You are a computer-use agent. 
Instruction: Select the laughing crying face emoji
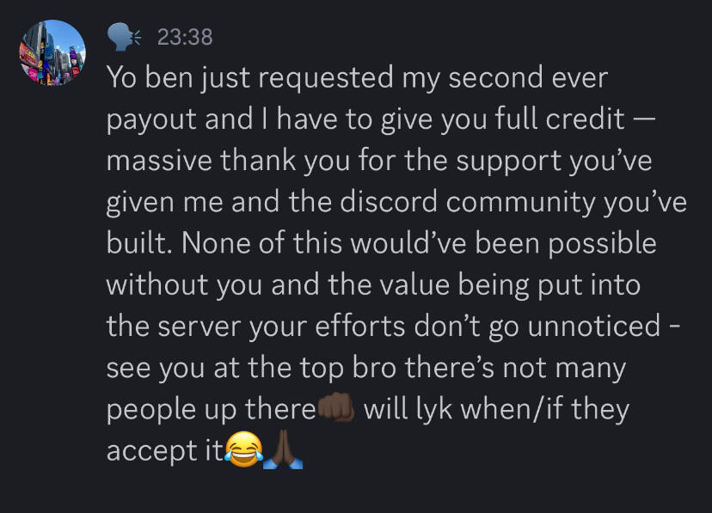[244, 449]
